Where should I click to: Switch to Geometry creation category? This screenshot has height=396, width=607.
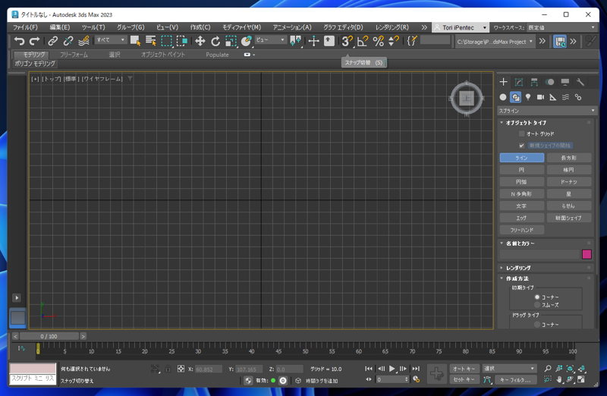(503, 97)
